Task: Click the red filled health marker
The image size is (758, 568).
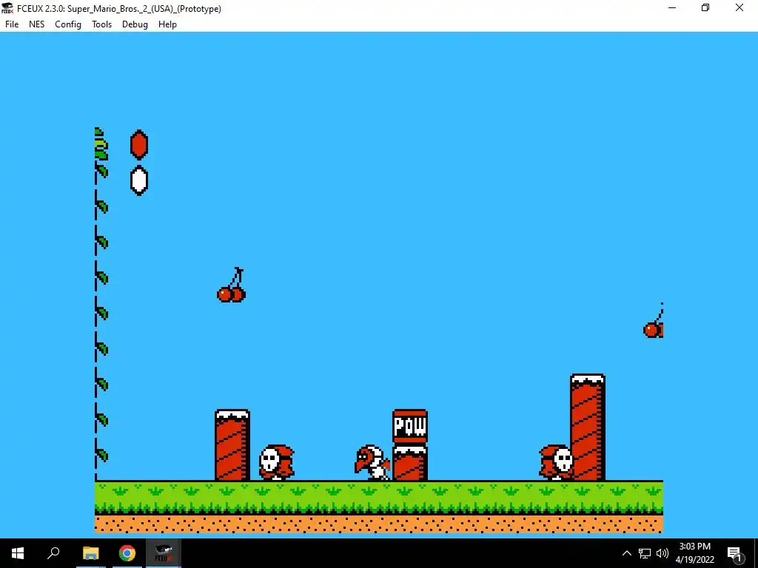Action: 139,144
